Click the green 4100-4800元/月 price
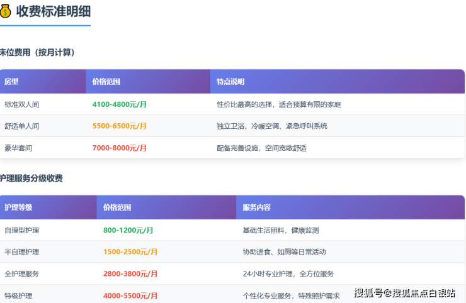Image resolution: width=466 pixels, height=303 pixels. click(x=119, y=104)
